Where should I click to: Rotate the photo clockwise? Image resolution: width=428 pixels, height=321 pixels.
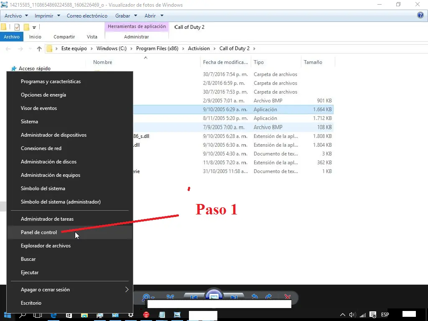(268, 297)
